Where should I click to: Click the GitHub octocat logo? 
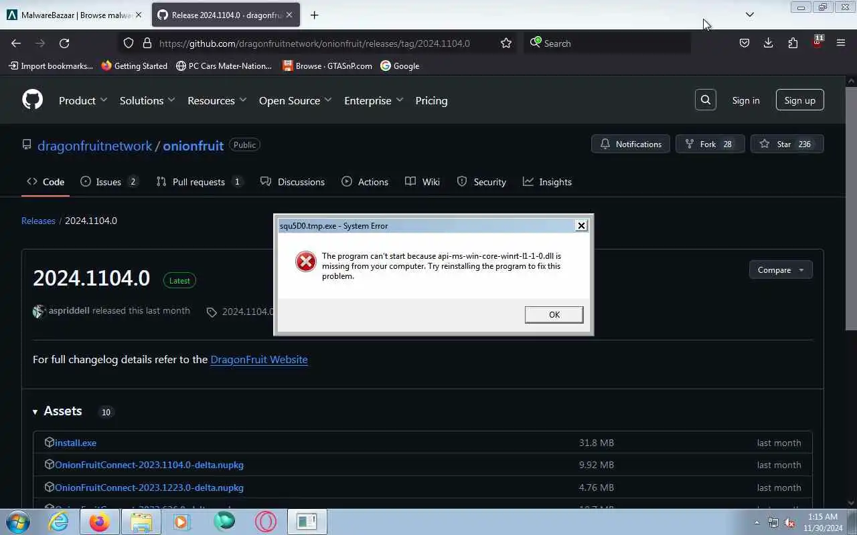(x=32, y=100)
